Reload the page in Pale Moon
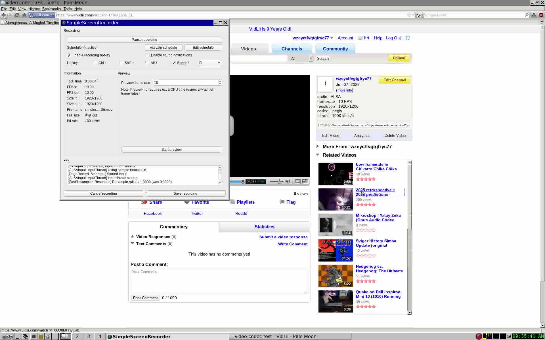This screenshot has height=340, width=545. click(17, 15)
